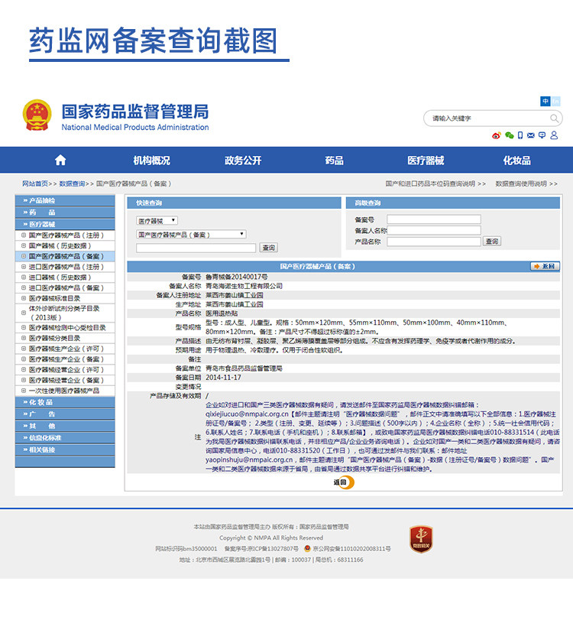Expand the 药品 sidebar section
The width and height of the screenshot is (573, 623).
point(65,213)
